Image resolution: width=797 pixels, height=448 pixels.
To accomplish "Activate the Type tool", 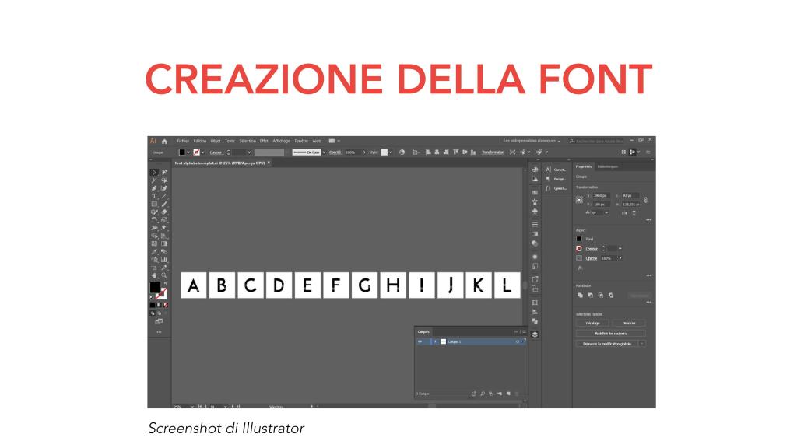I will 154,196.
